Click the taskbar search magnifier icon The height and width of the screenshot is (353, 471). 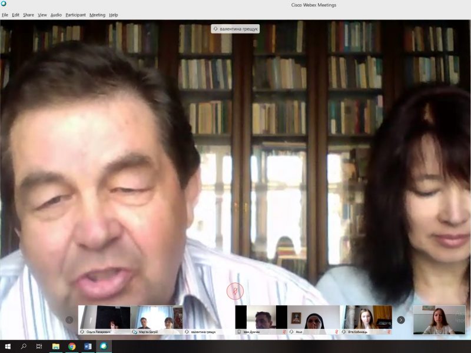pos(24,347)
